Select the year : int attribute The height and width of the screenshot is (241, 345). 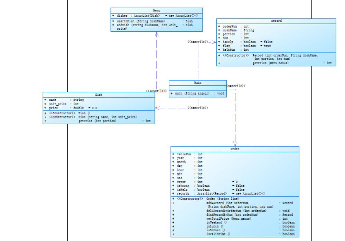[187, 158]
